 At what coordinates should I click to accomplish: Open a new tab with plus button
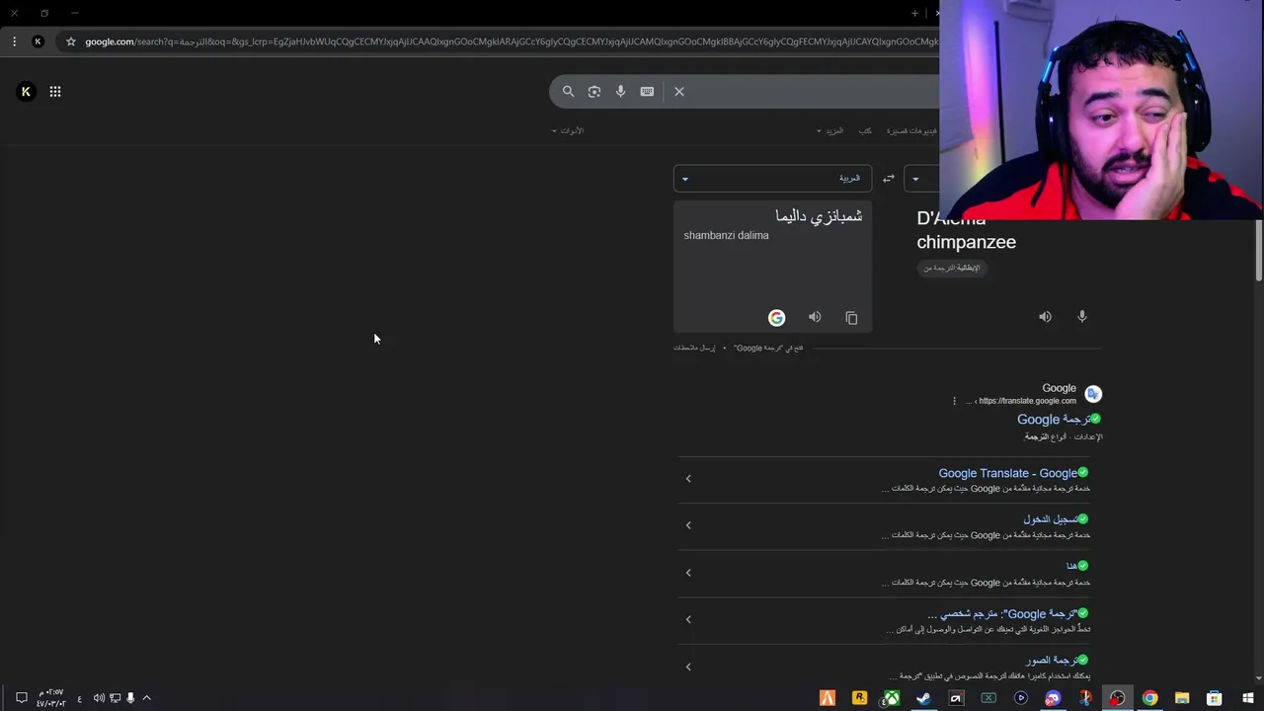point(914,13)
